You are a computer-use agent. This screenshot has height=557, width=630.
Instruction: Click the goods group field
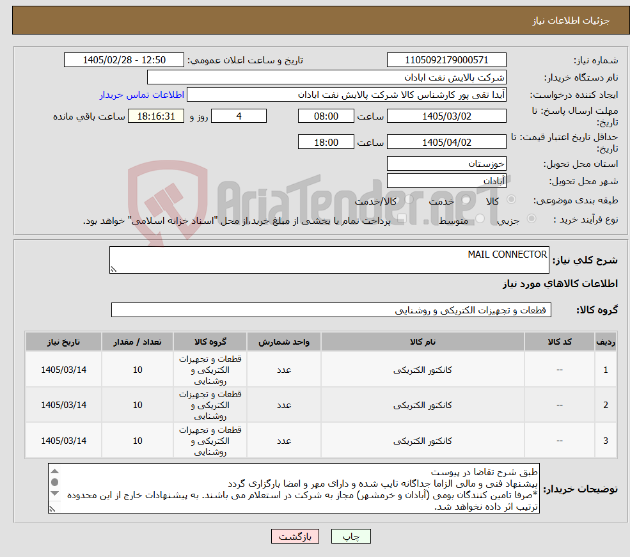(331, 310)
